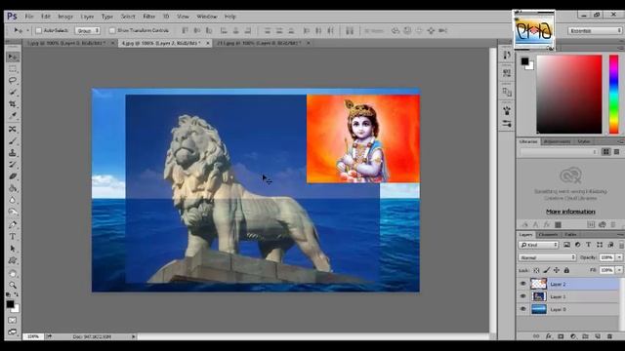625x351 pixels.
Task: Open Fill slider dropdown arrow
Action: tap(619, 270)
